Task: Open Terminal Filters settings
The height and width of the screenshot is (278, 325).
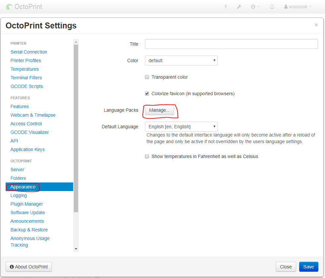Action: coord(26,78)
